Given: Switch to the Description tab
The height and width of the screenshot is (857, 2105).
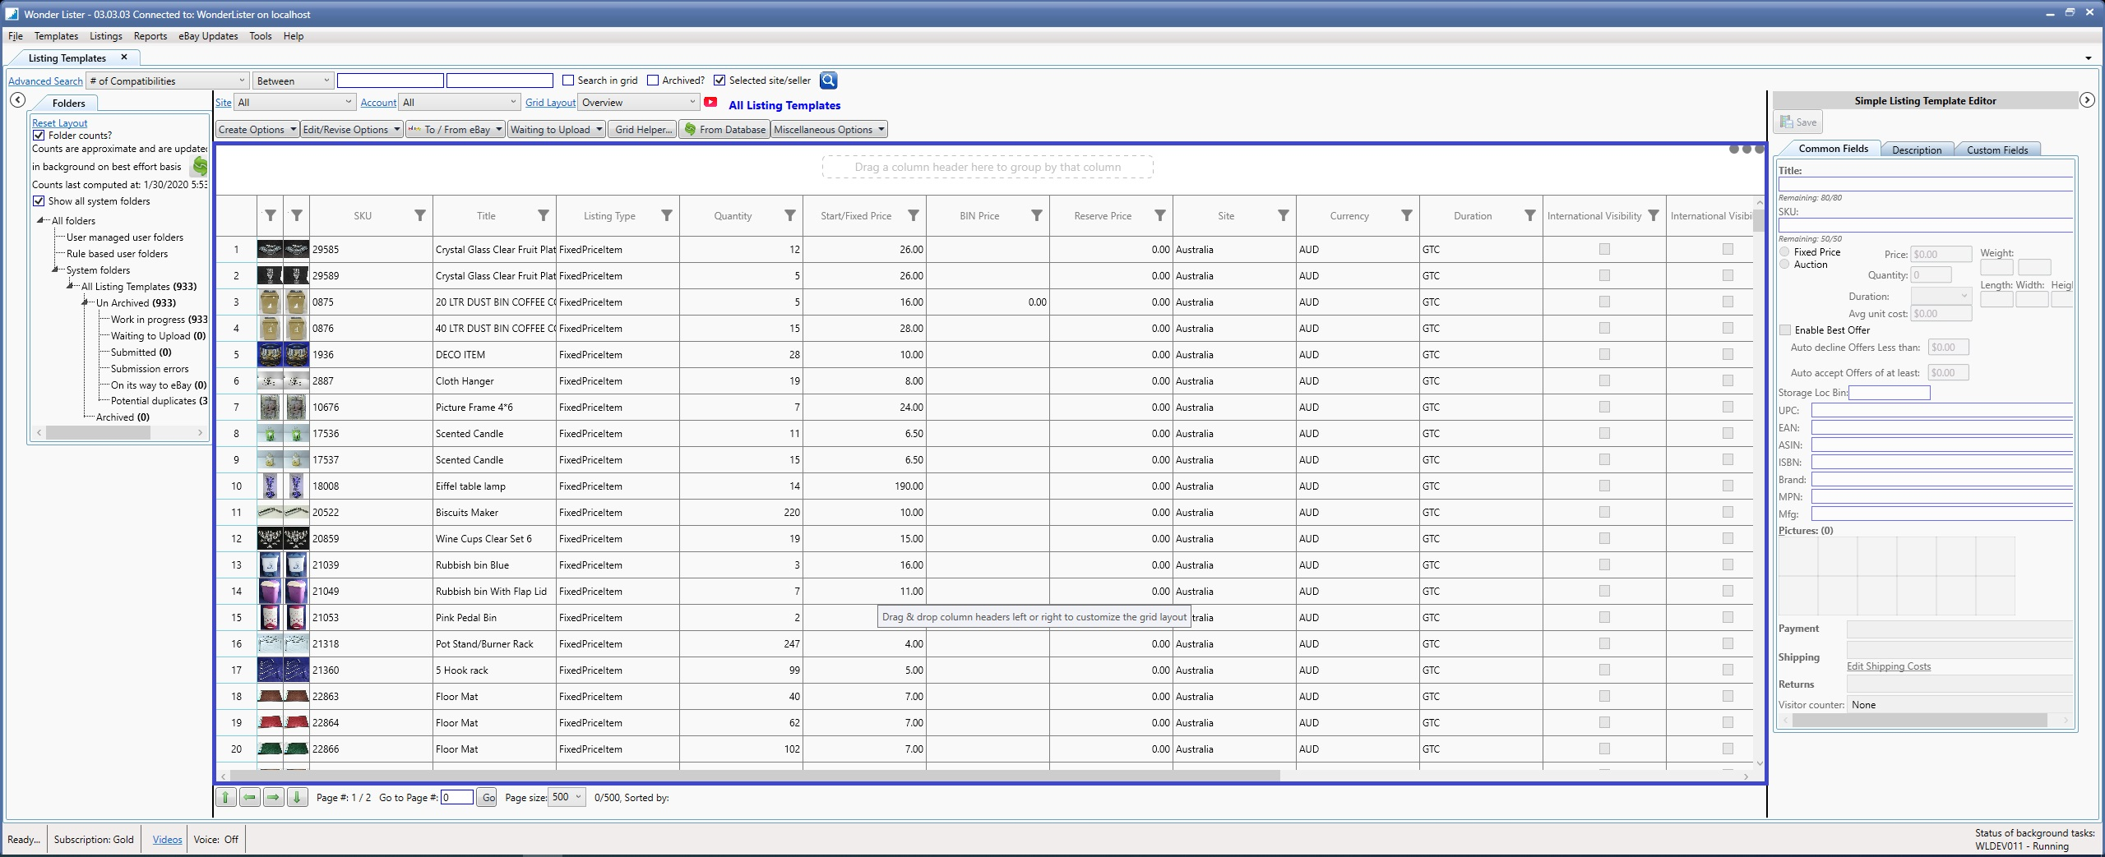Looking at the screenshot, I should coord(1916,150).
